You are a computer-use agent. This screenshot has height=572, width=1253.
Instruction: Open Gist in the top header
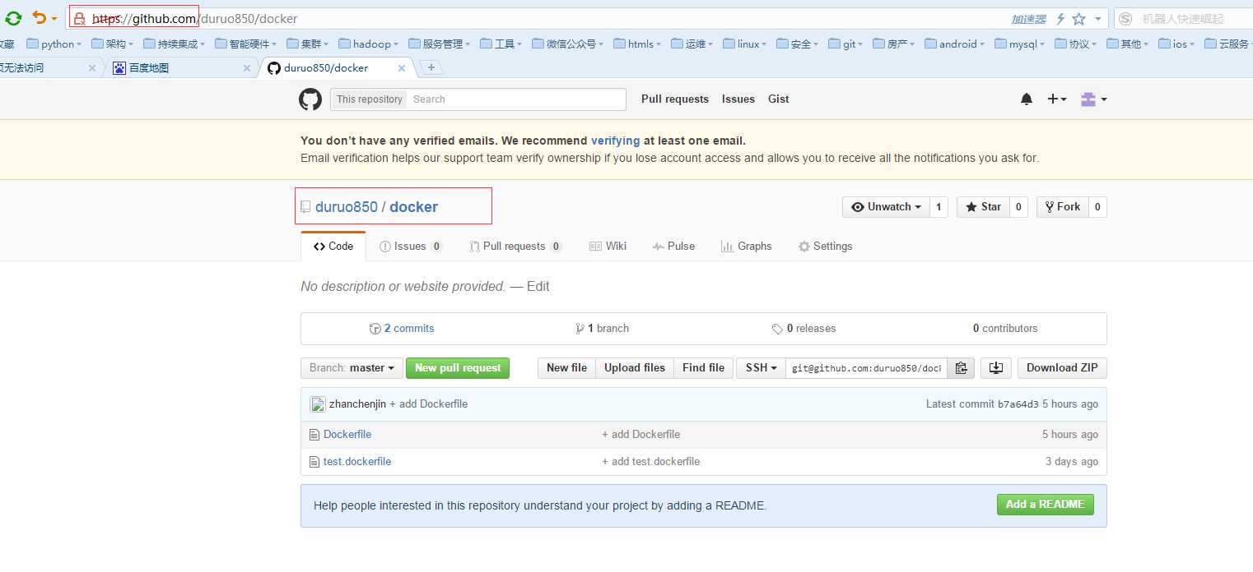click(x=779, y=99)
